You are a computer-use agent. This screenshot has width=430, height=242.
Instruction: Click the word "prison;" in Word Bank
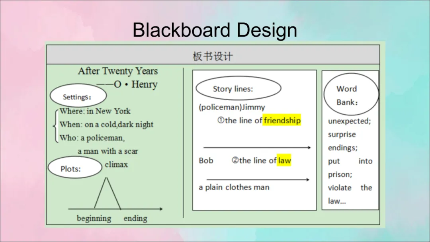(340, 175)
